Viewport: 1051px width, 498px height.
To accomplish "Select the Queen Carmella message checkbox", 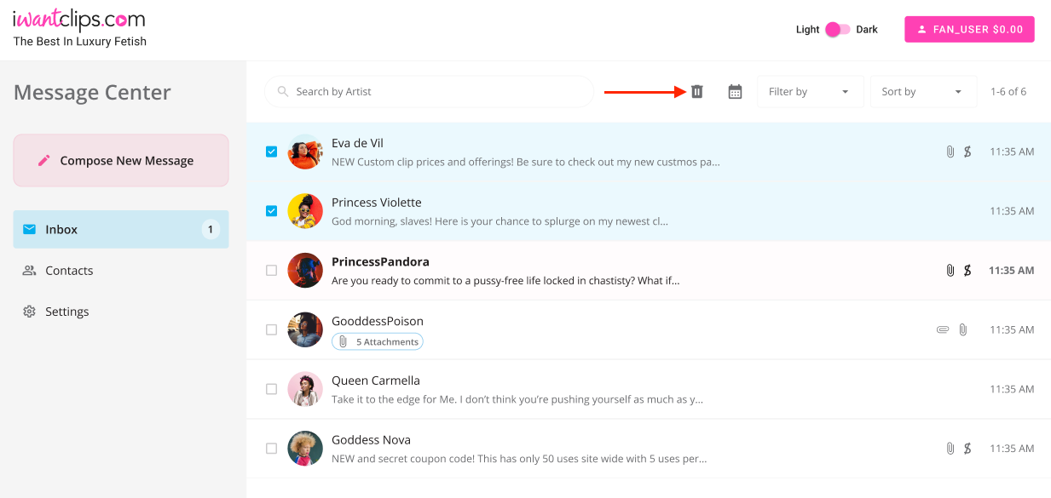I will [x=271, y=389].
